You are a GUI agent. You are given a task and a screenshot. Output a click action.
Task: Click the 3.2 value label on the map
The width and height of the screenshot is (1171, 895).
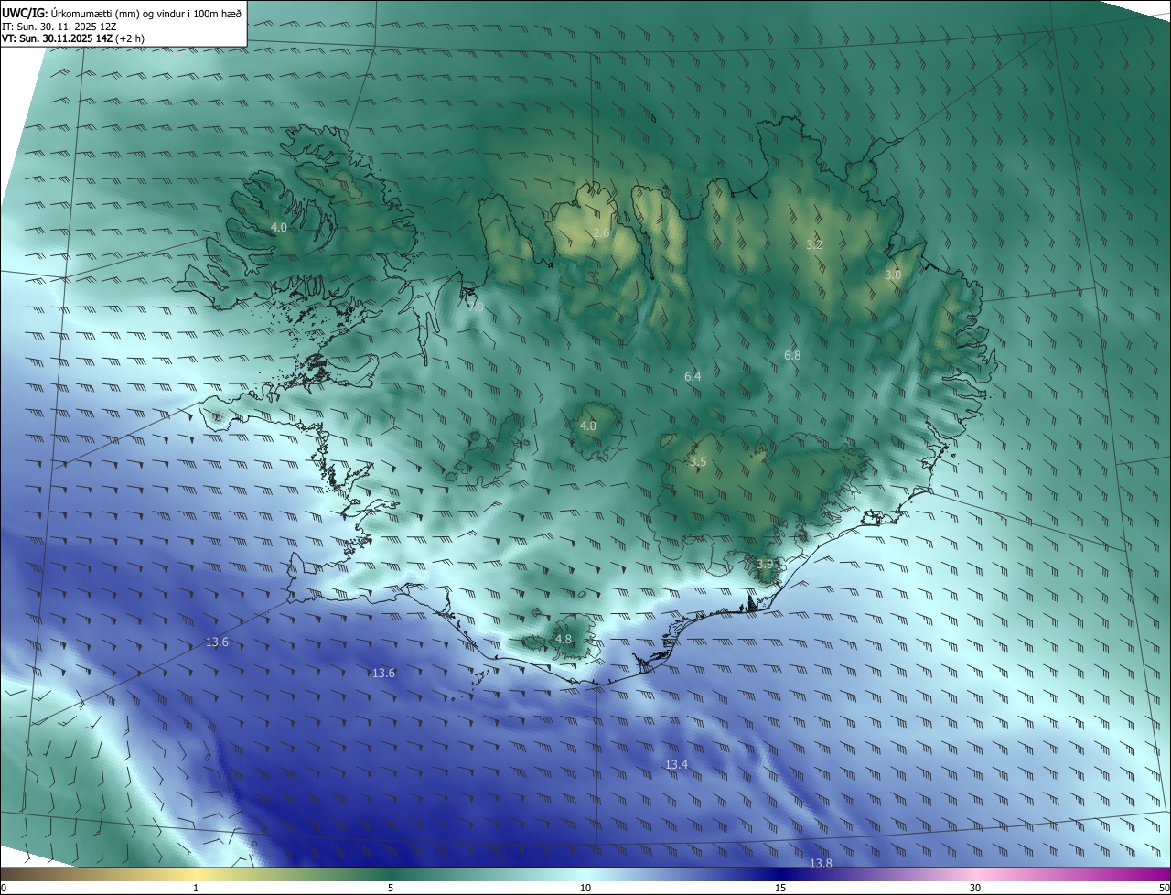click(814, 244)
